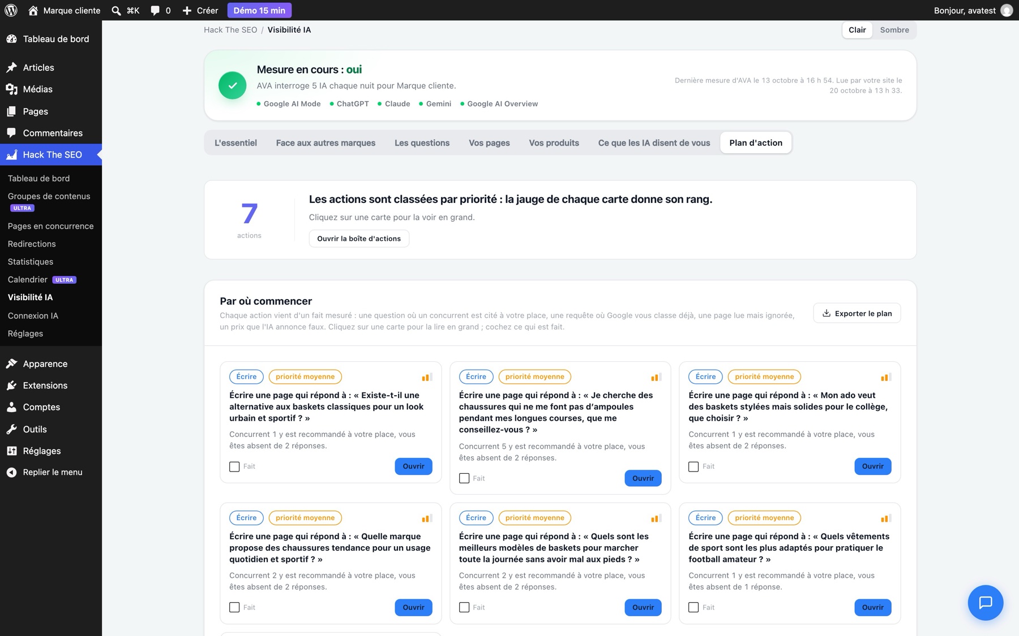Click Ouvrir la boîte d'actions button
Viewport: 1019px width, 636px height.
coord(359,239)
